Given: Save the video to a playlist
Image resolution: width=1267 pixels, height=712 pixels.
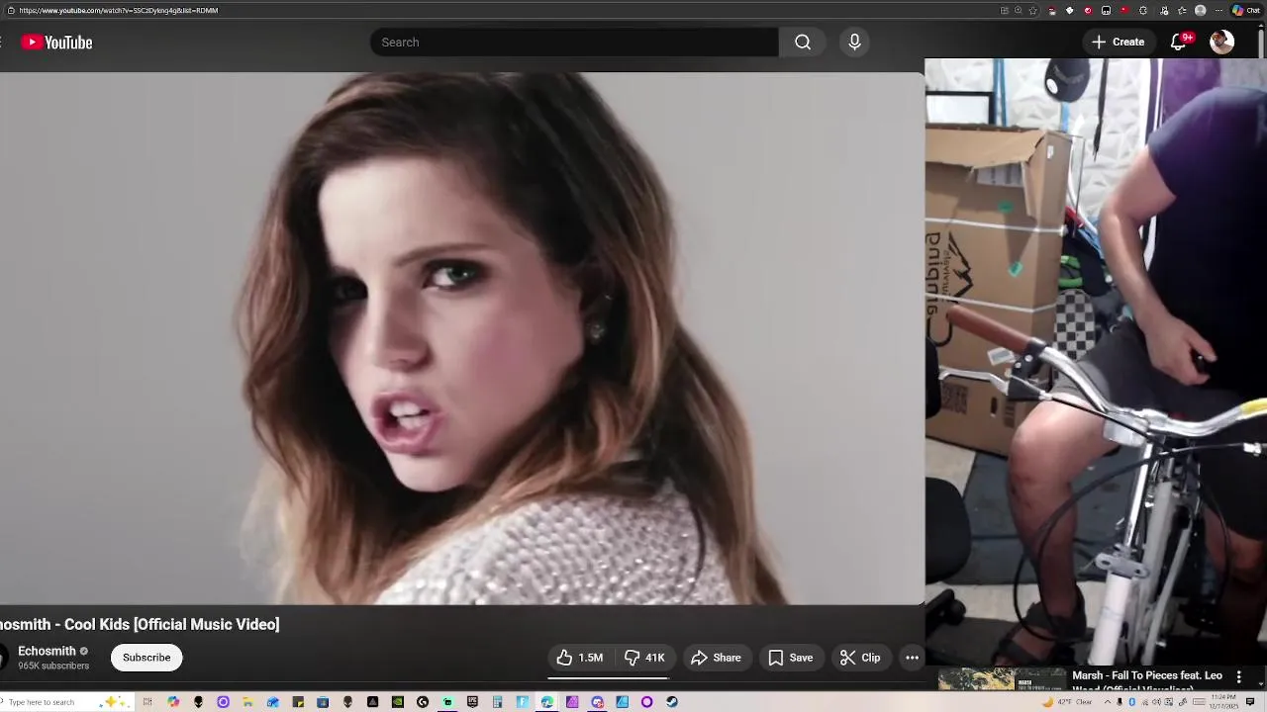Looking at the screenshot, I should (791, 658).
